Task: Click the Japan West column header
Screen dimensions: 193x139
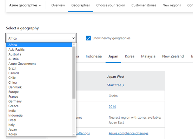Action: coord(115,77)
